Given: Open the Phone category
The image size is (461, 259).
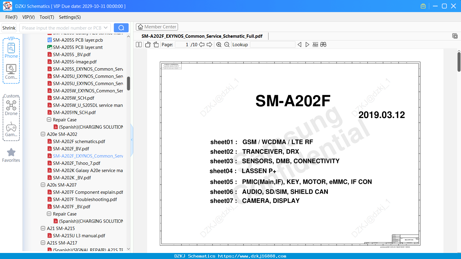Looking at the screenshot, I should (11, 50).
